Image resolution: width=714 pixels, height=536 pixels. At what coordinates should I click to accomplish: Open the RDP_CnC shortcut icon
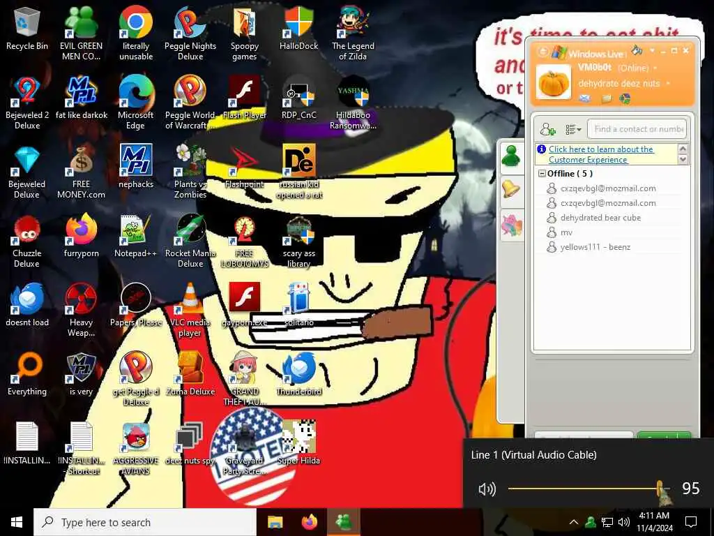tap(298, 98)
